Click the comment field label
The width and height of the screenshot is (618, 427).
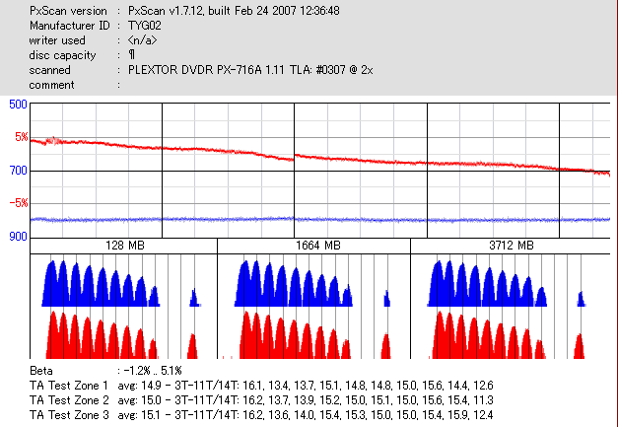51,85
